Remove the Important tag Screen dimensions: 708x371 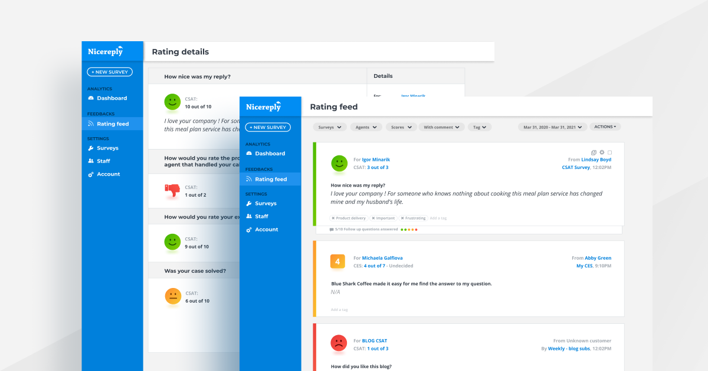[373, 218]
